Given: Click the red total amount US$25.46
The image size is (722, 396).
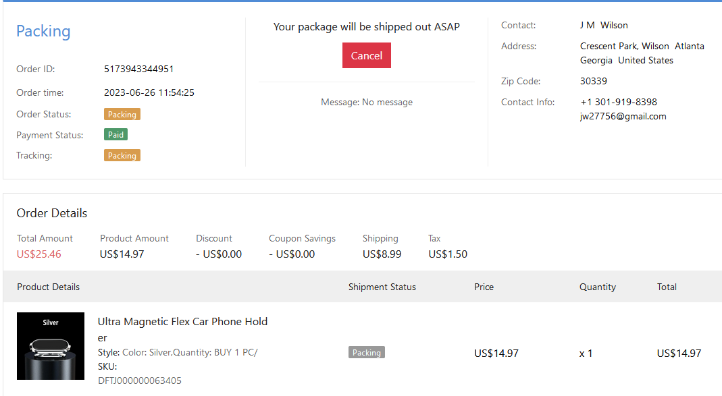Looking at the screenshot, I should point(39,254).
